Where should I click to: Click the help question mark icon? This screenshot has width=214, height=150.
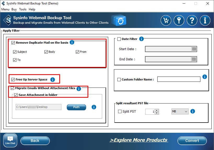point(192,20)
